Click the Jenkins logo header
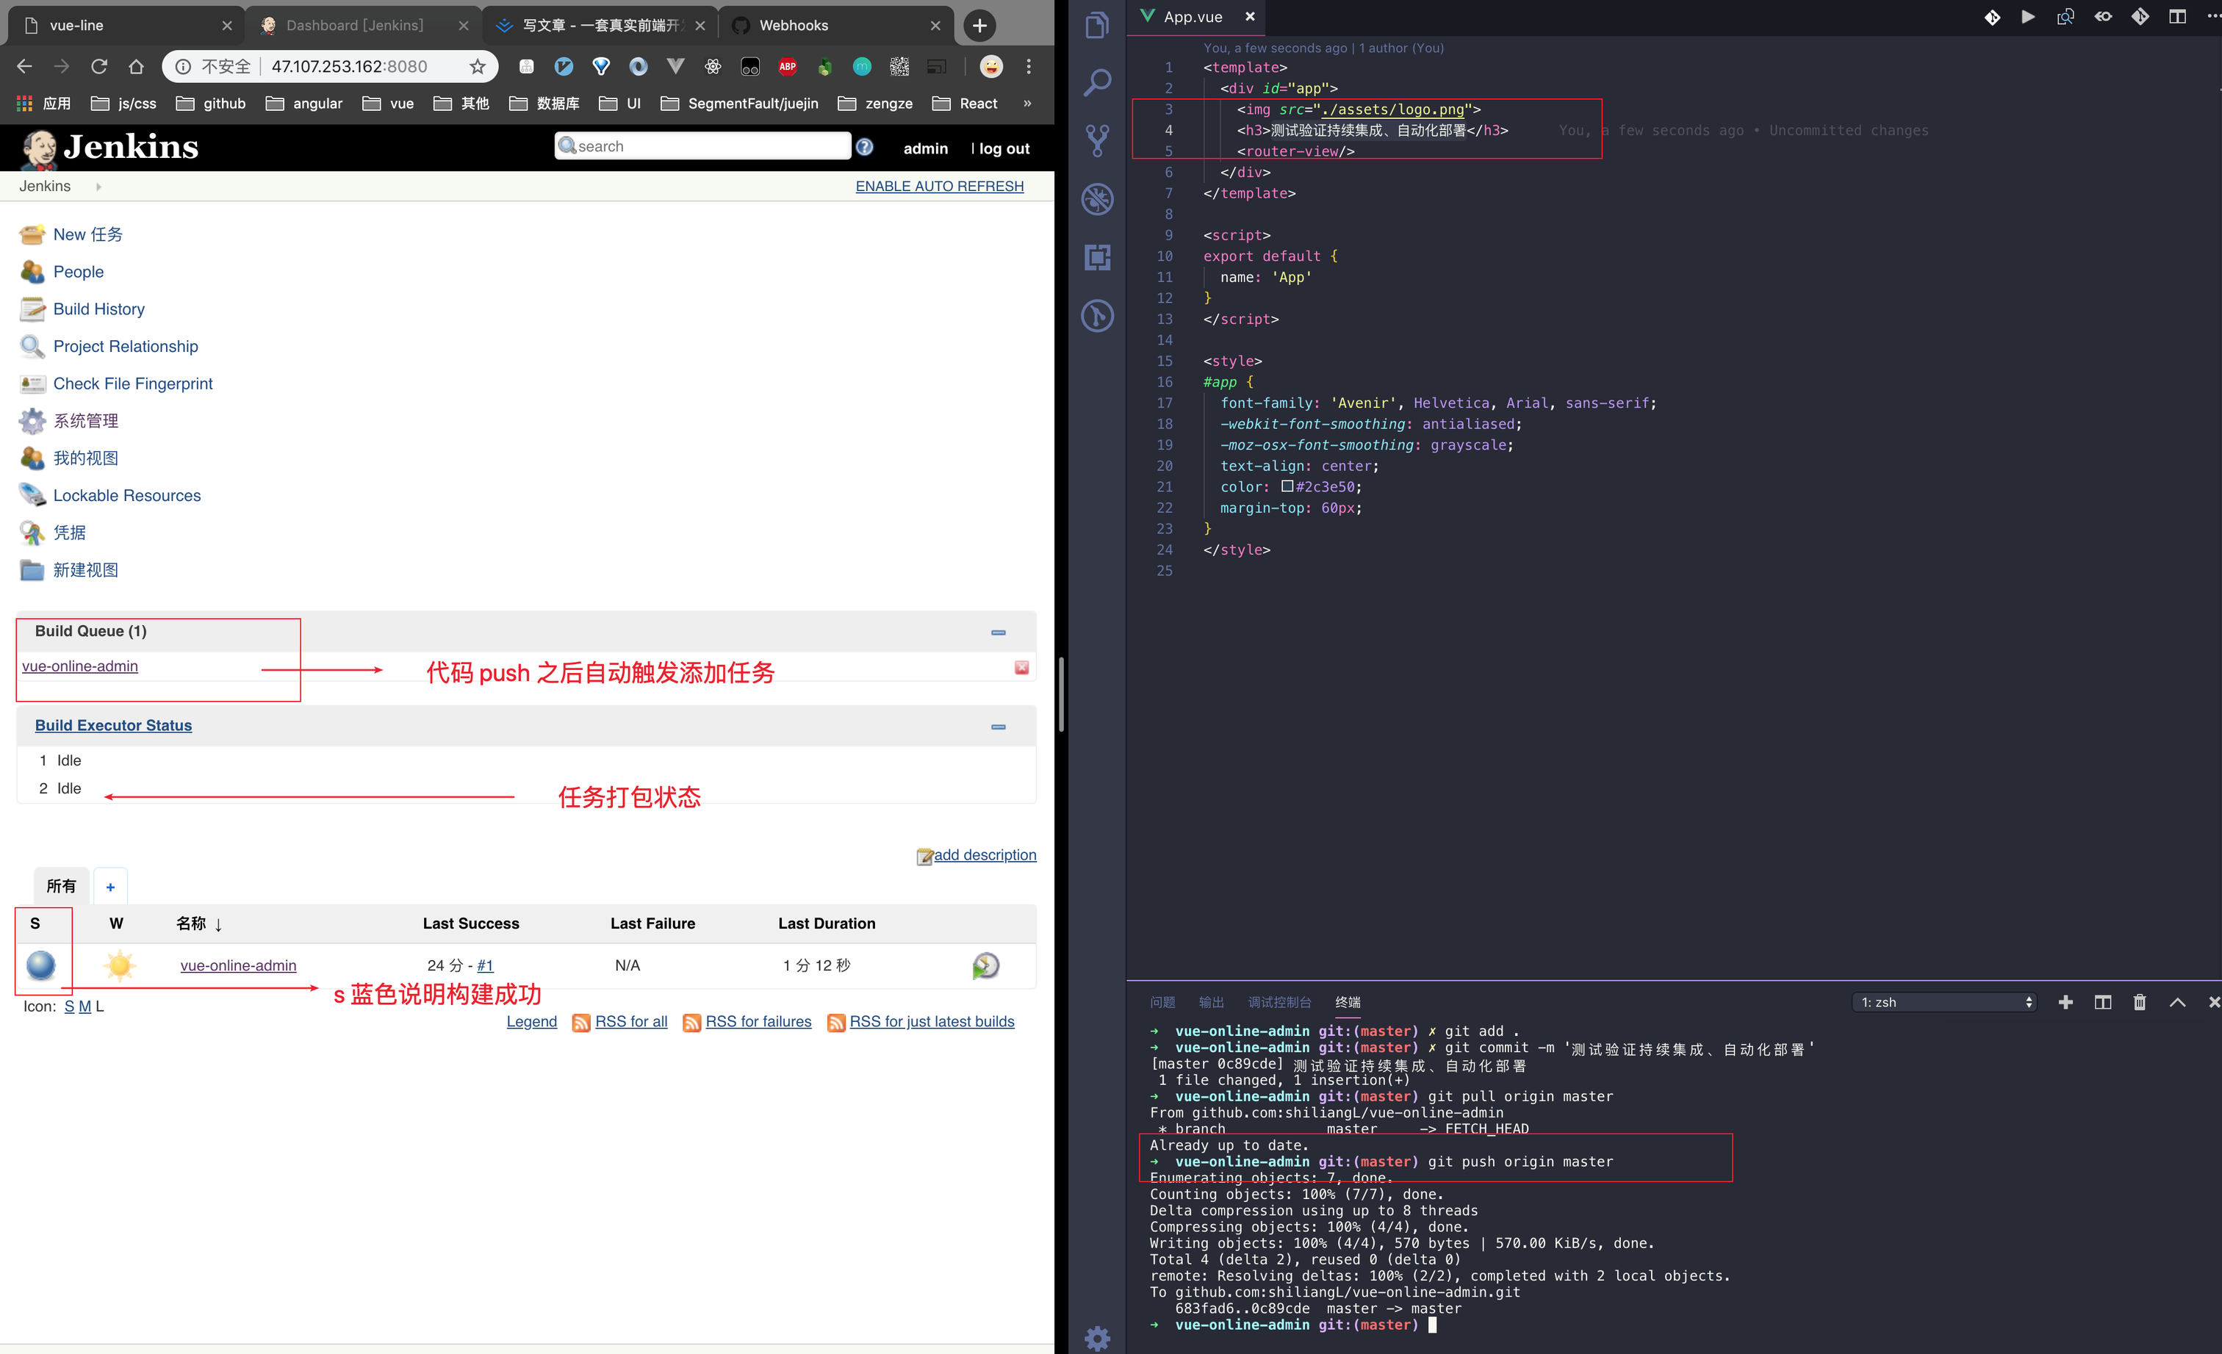This screenshot has width=2222, height=1354. point(109,147)
